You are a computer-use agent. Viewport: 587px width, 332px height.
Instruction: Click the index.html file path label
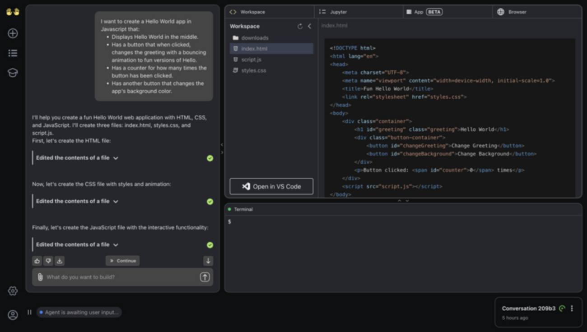tap(335, 26)
